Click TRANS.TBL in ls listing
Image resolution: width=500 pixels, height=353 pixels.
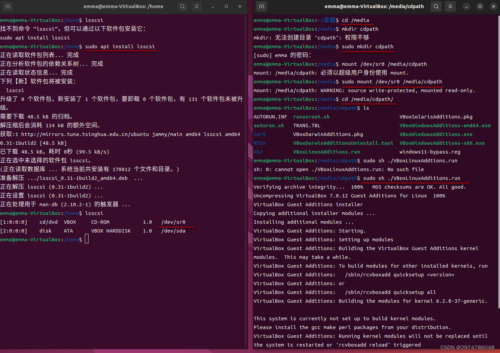(x=307, y=126)
